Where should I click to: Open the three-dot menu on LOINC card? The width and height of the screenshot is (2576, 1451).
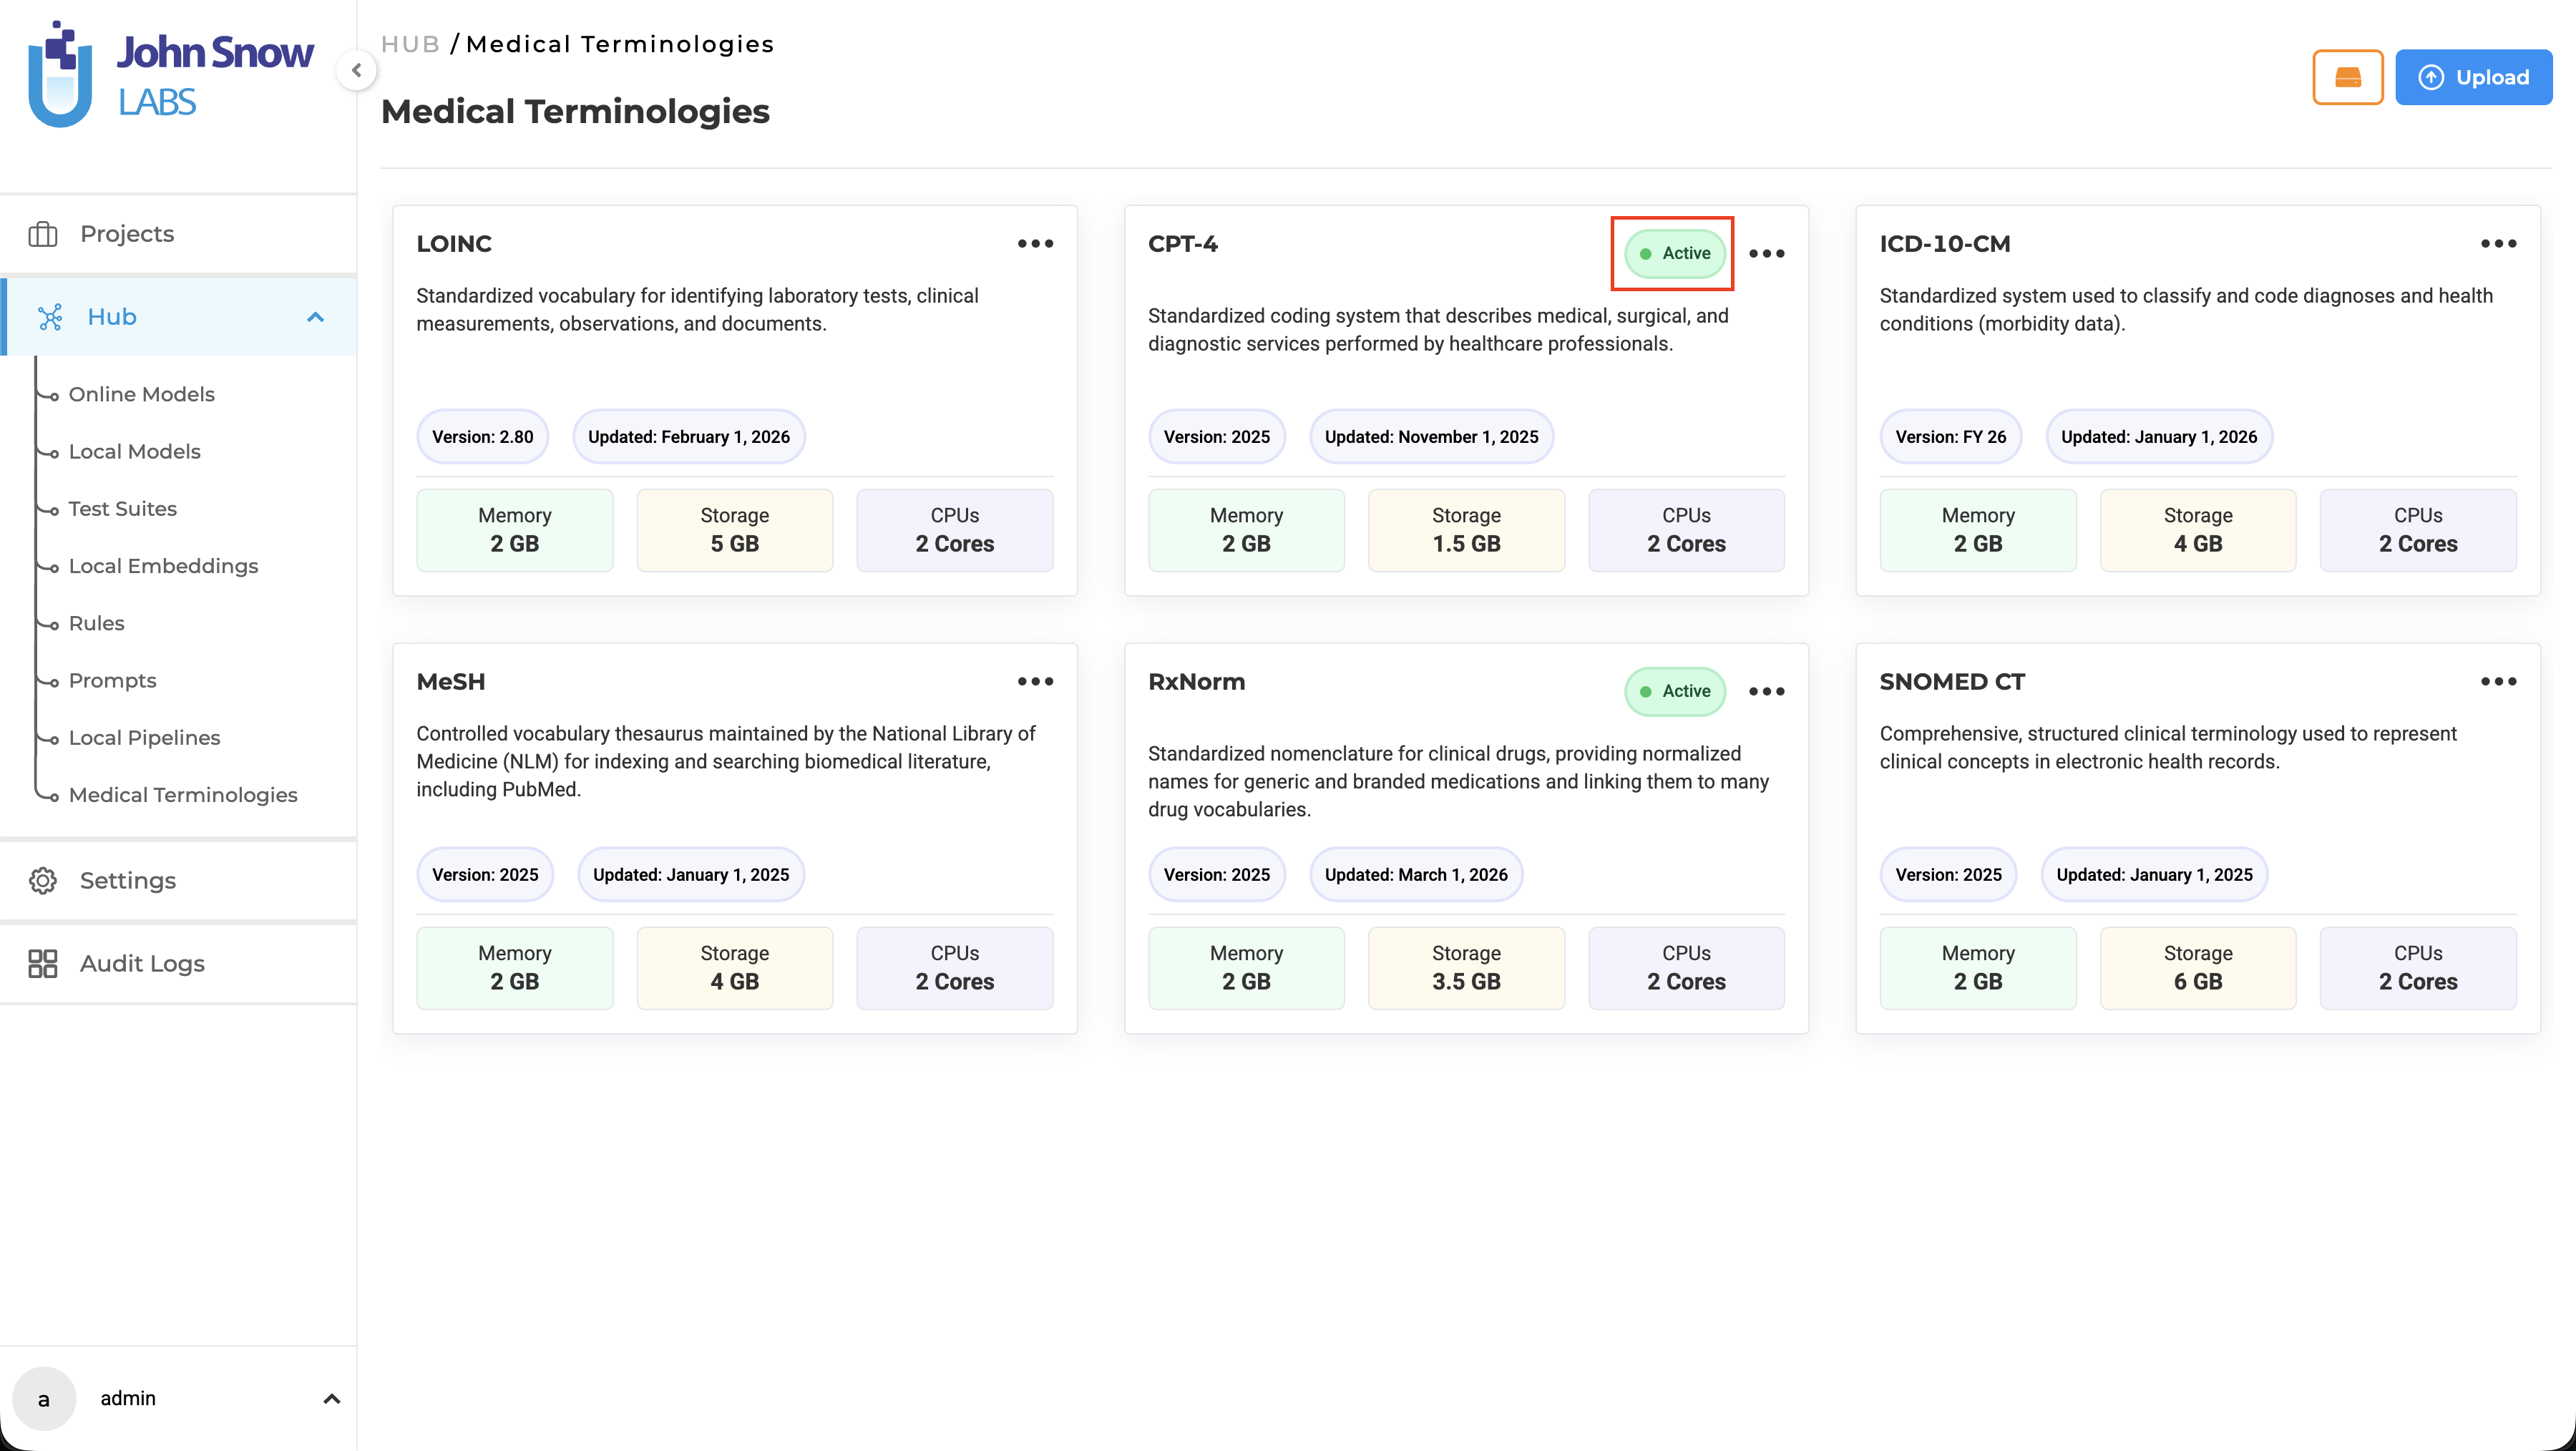click(x=1035, y=243)
